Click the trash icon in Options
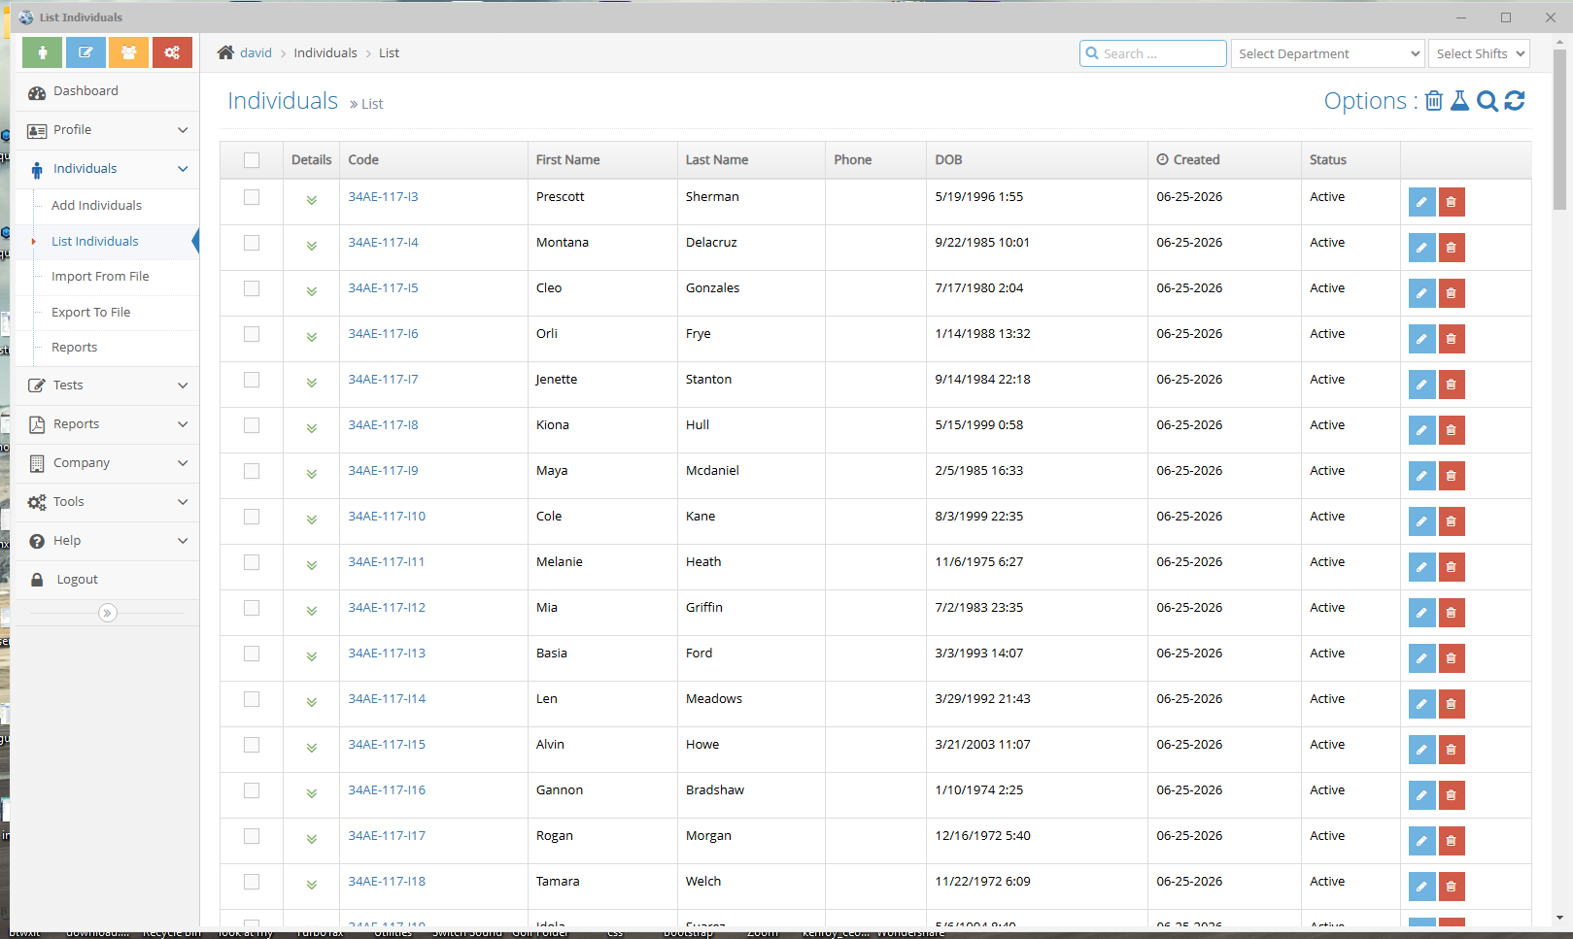The image size is (1573, 939). [1434, 101]
